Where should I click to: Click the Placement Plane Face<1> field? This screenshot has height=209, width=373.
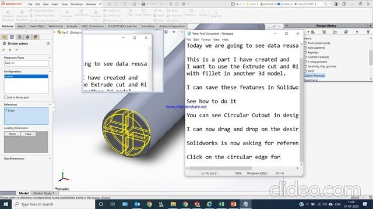coord(26,63)
